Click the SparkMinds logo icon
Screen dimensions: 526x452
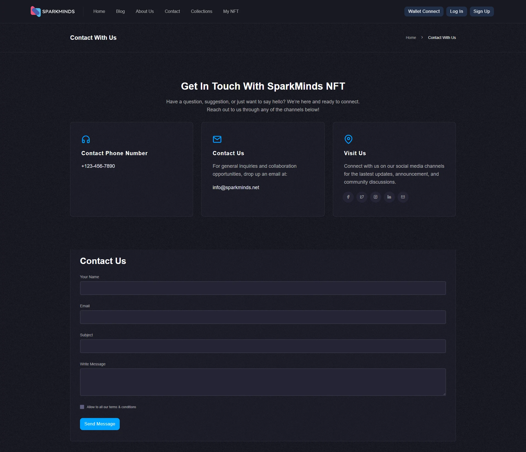[36, 11]
